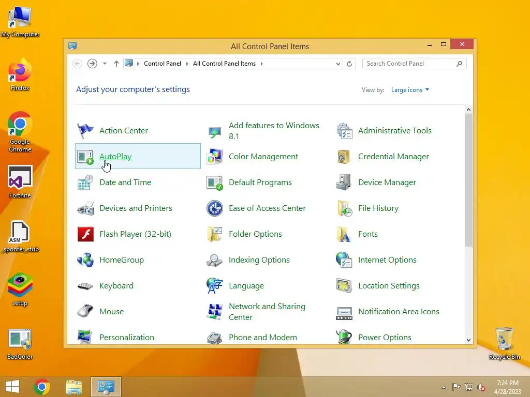Viewport: 530px width, 397px height.
Task: Open the Action Center link
Action: [x=123, y=131]
